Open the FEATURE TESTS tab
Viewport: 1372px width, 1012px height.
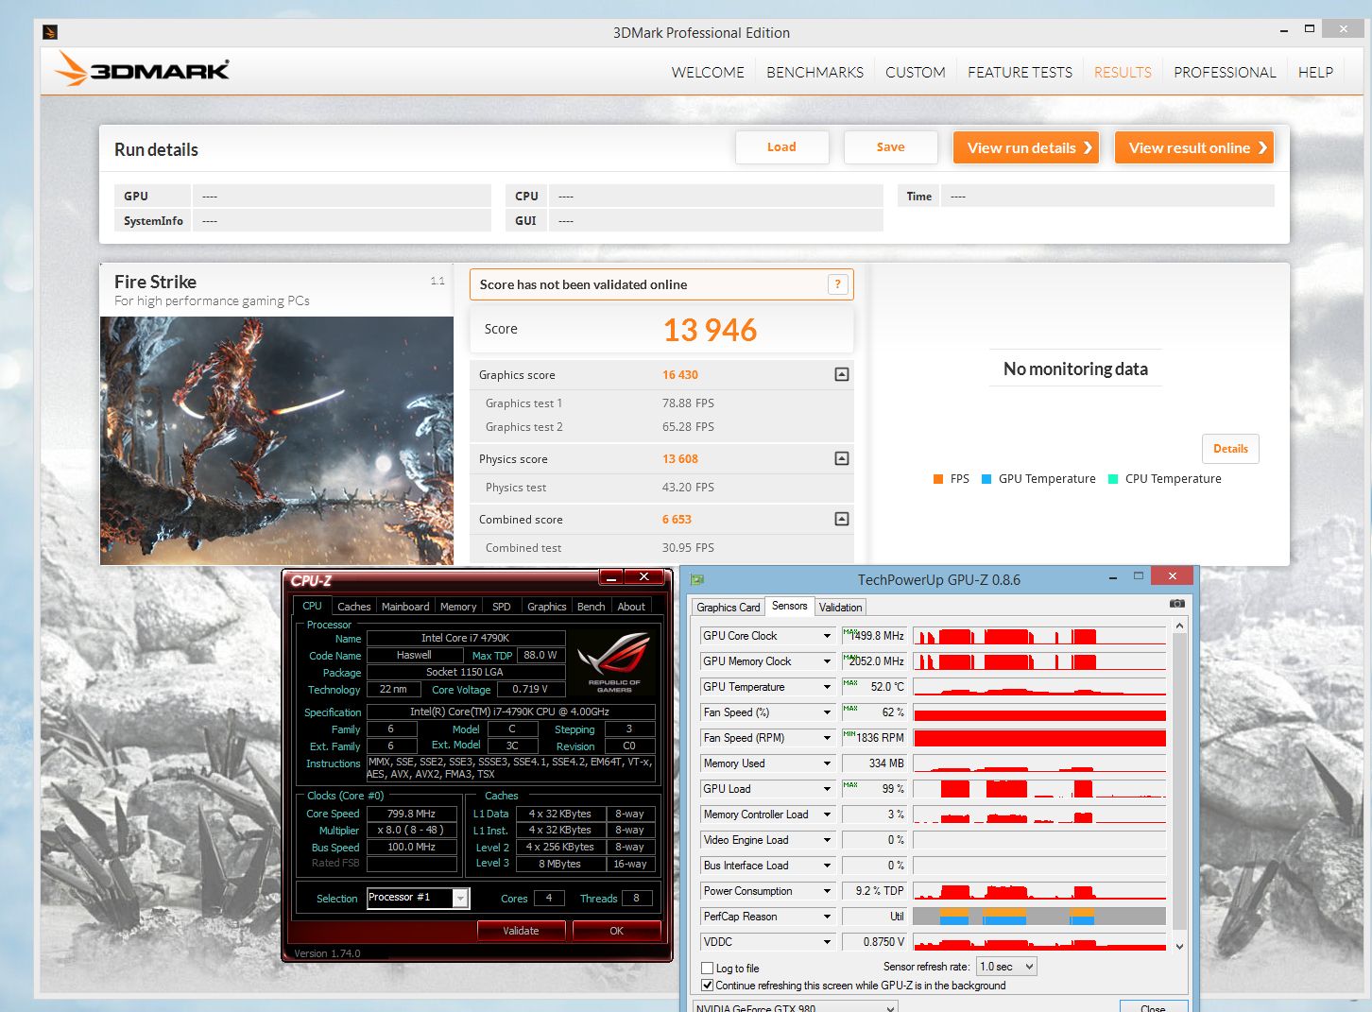(x=1020, y=72)
